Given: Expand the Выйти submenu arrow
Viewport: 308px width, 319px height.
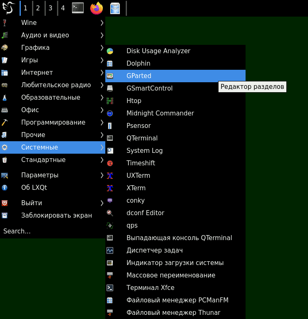Looking at the screenshot, I should point(102,203).
